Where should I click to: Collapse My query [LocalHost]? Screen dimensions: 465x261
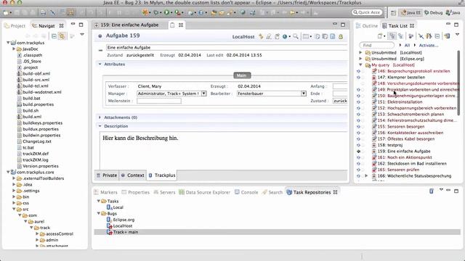point(360,65)
